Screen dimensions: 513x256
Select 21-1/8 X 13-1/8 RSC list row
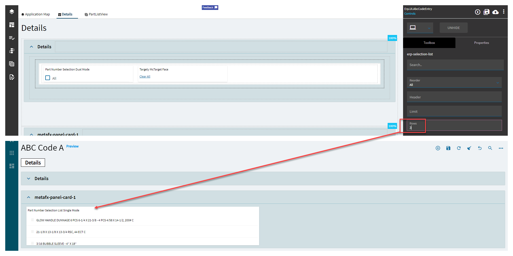143,232
